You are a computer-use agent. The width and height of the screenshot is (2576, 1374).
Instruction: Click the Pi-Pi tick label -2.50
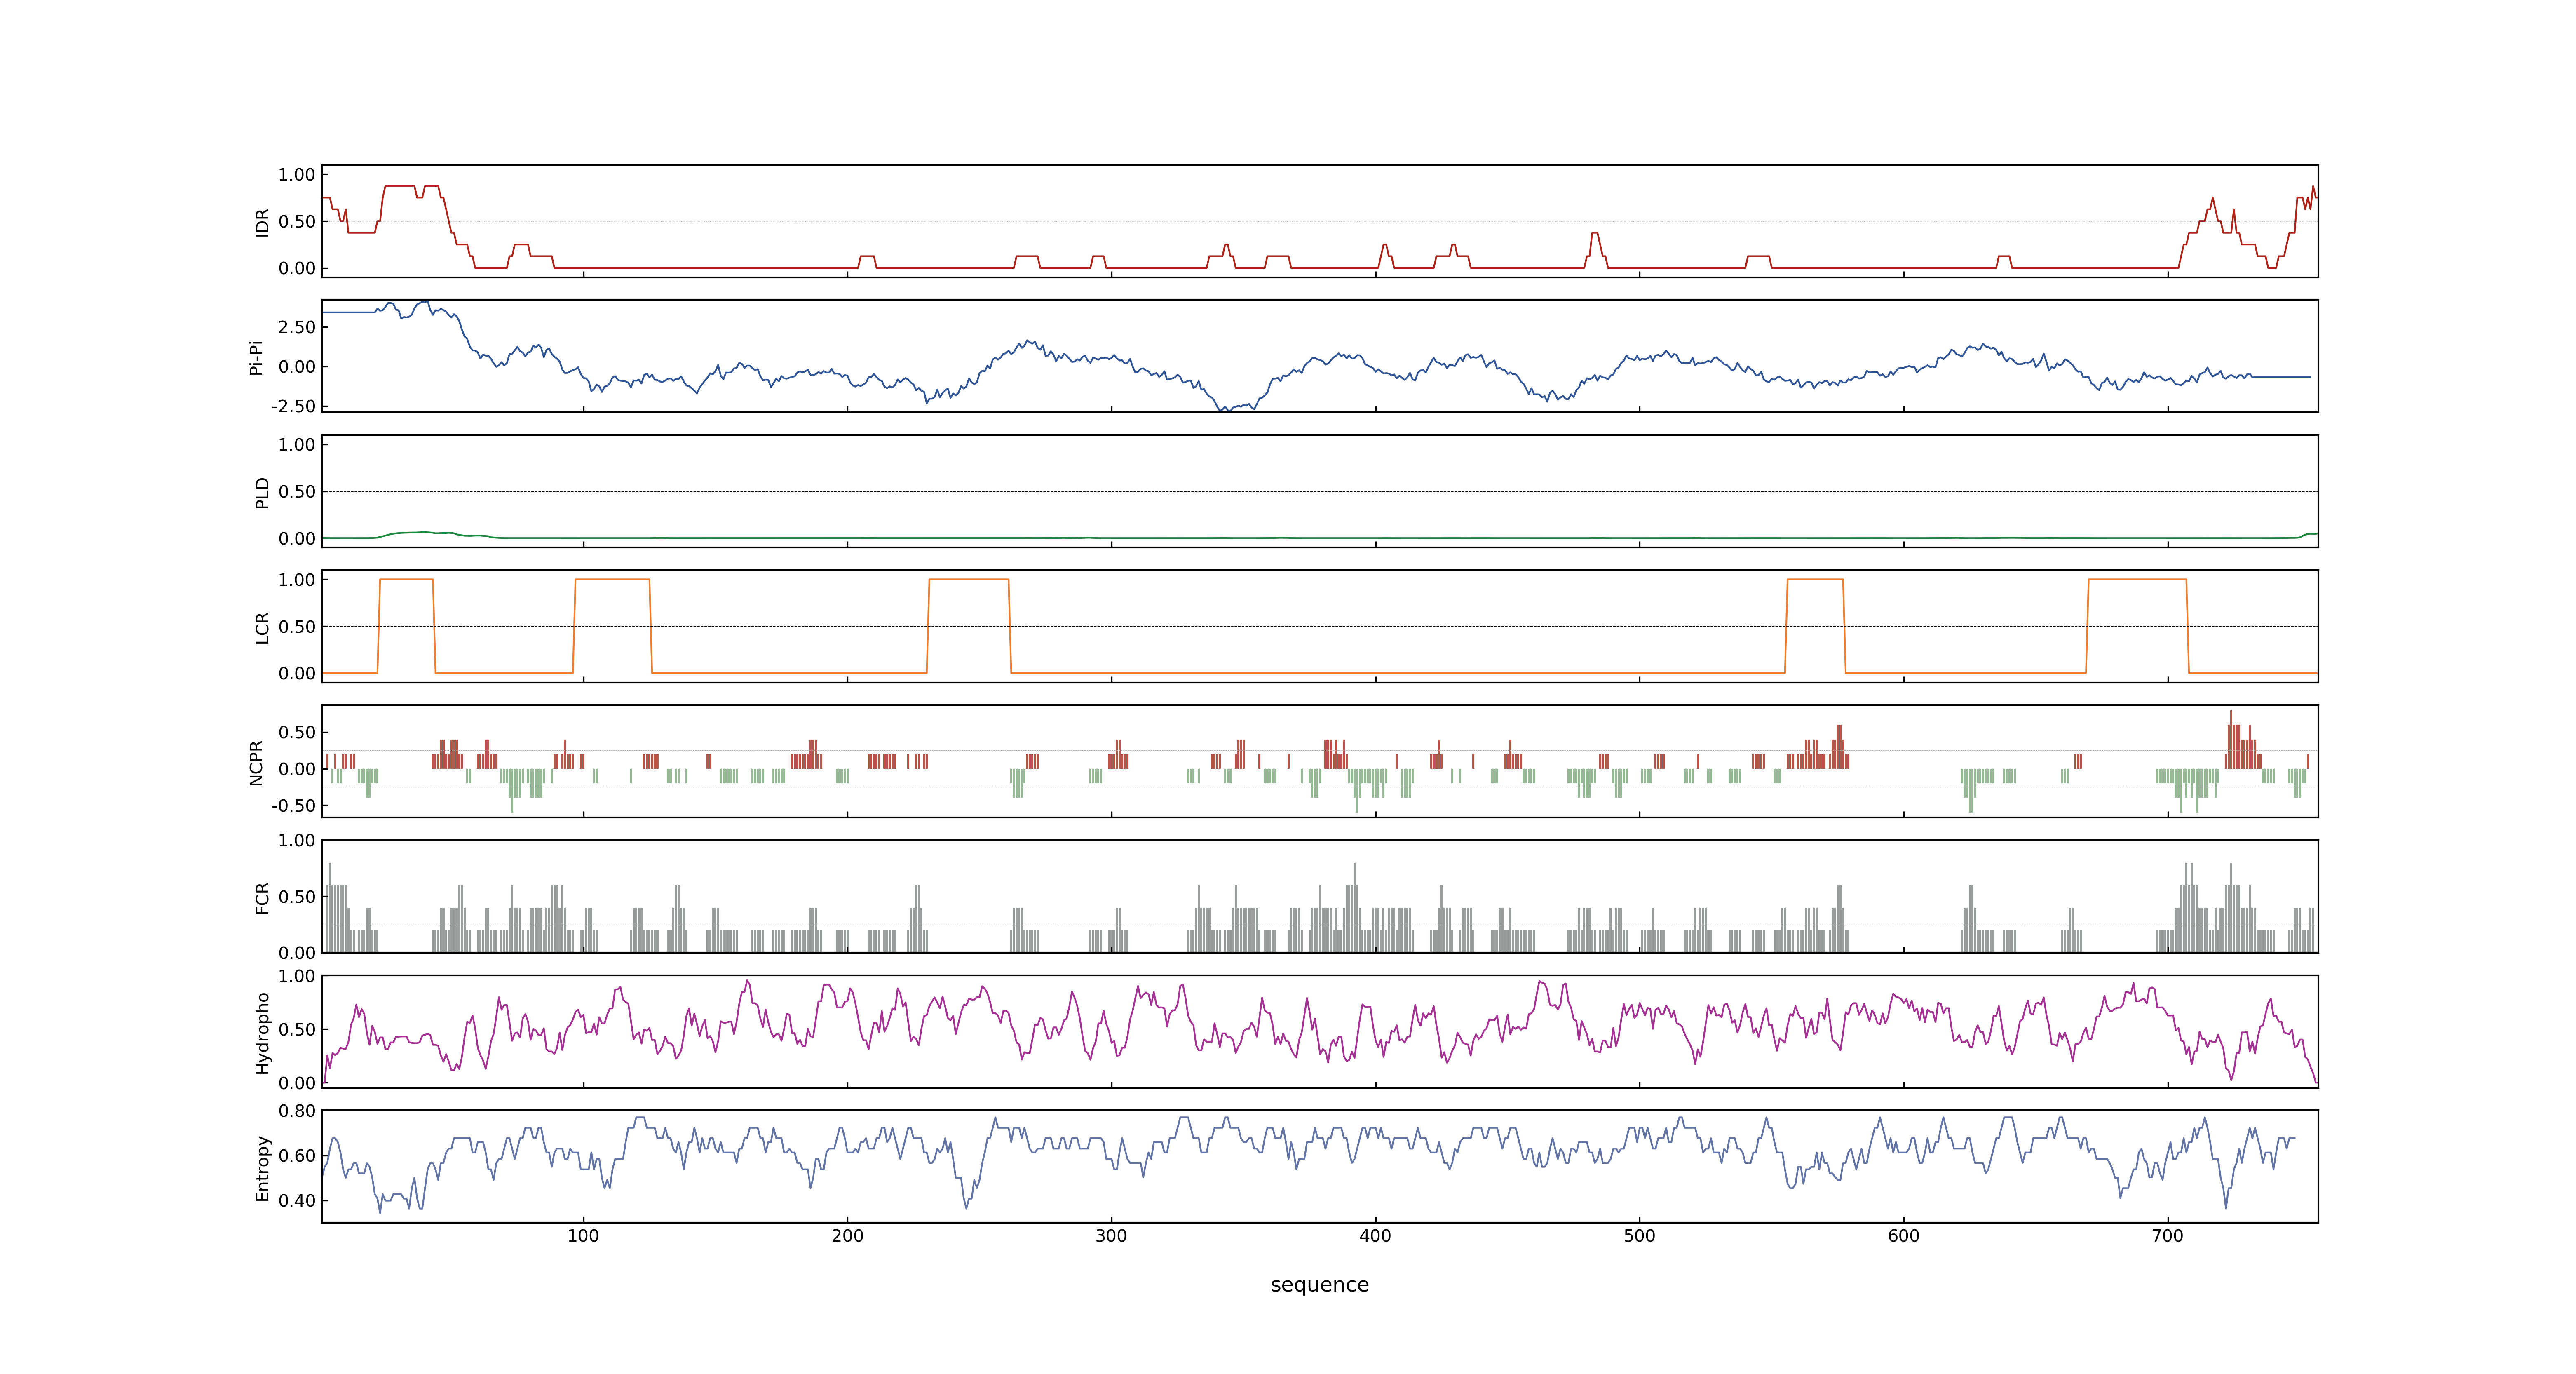point(293,406)
